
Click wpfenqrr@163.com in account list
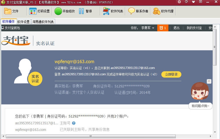click(30, 130)
